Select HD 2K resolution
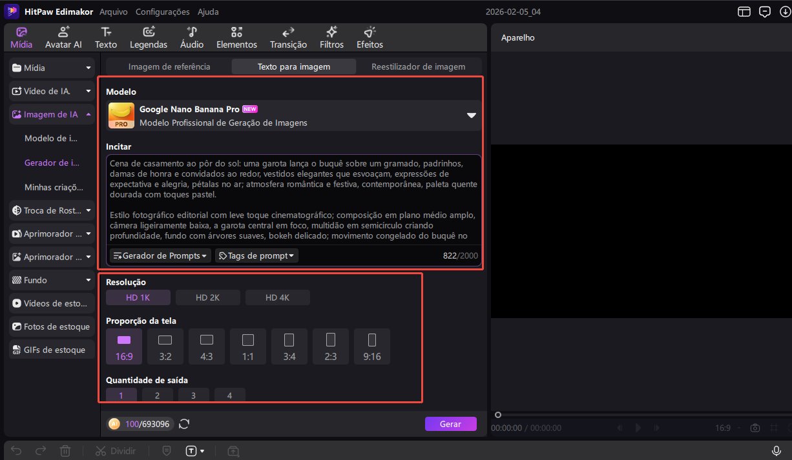The image size is (792, 460). pos(208,297)
